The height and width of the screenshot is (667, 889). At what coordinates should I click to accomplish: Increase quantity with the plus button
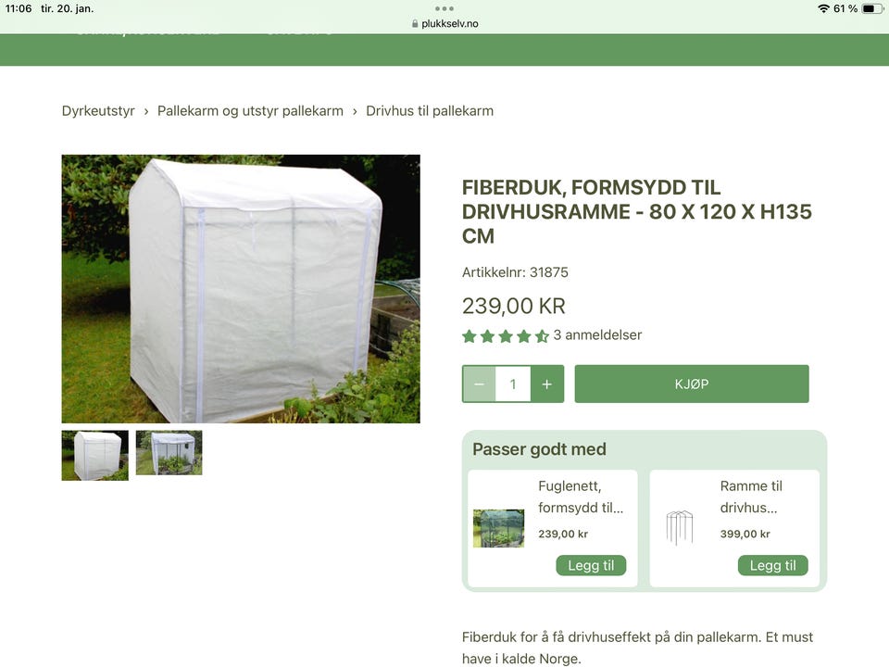tap(547, 384)
